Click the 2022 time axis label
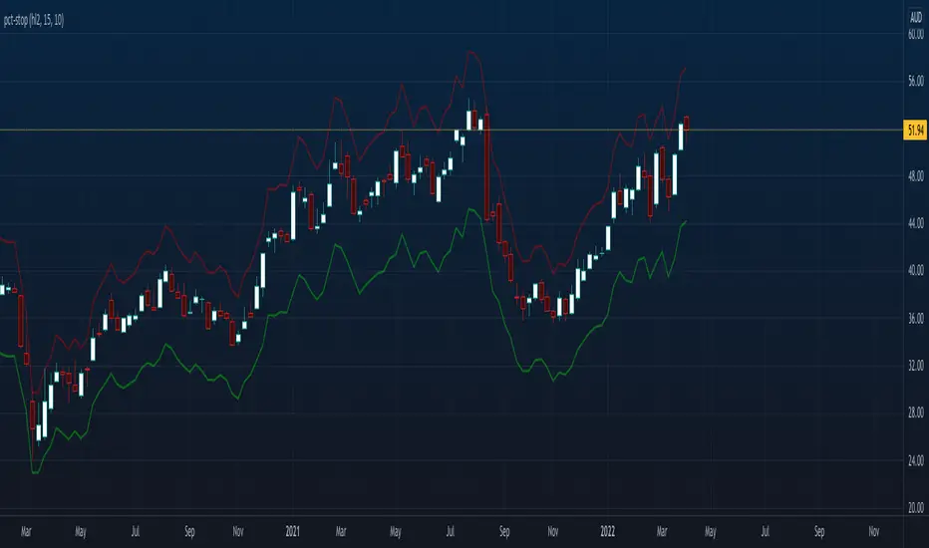The height and width of the screenshot is (548, 929). pos(608,531)
